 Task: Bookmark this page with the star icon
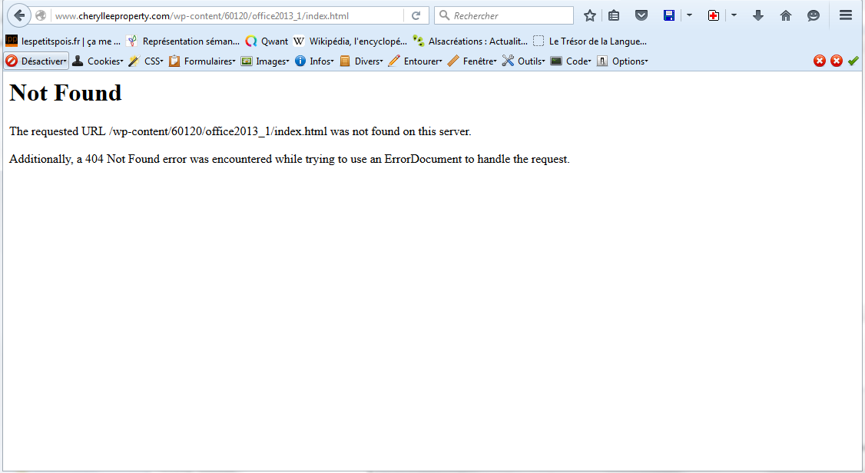(590, 15)
